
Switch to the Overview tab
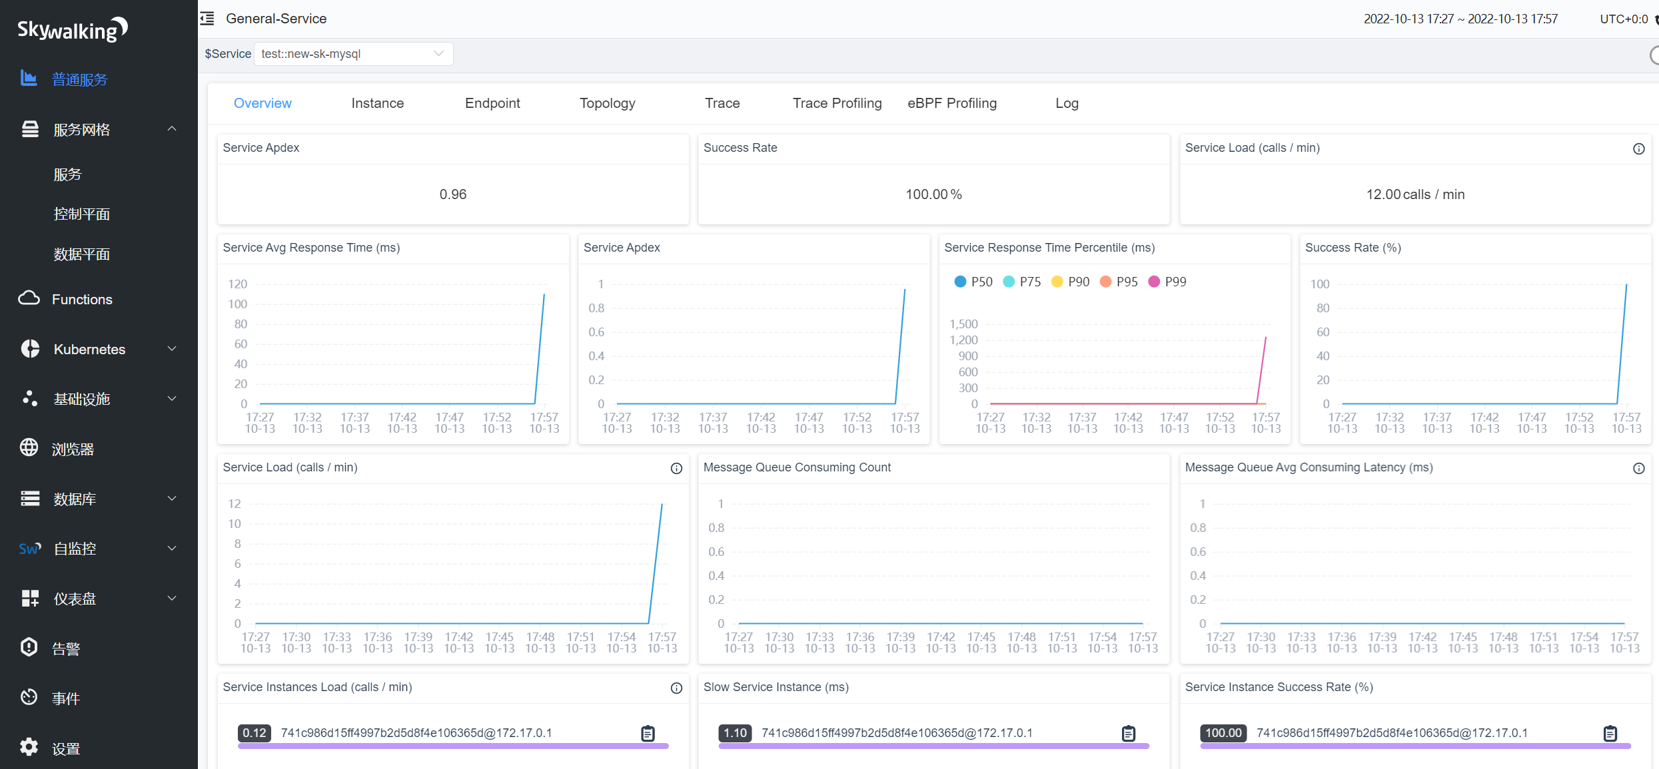263,103
